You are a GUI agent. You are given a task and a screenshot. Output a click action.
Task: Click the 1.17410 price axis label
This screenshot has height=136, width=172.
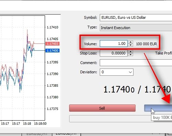pos(53,27)
